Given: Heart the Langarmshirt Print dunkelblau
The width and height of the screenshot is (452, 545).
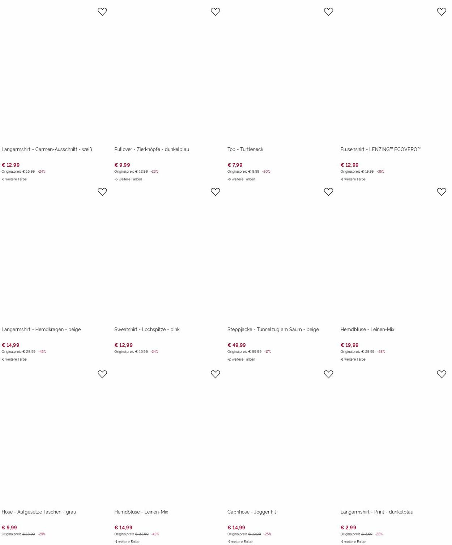Looking at the screenshot, I should pyautogui.click(x=442, y=374).
